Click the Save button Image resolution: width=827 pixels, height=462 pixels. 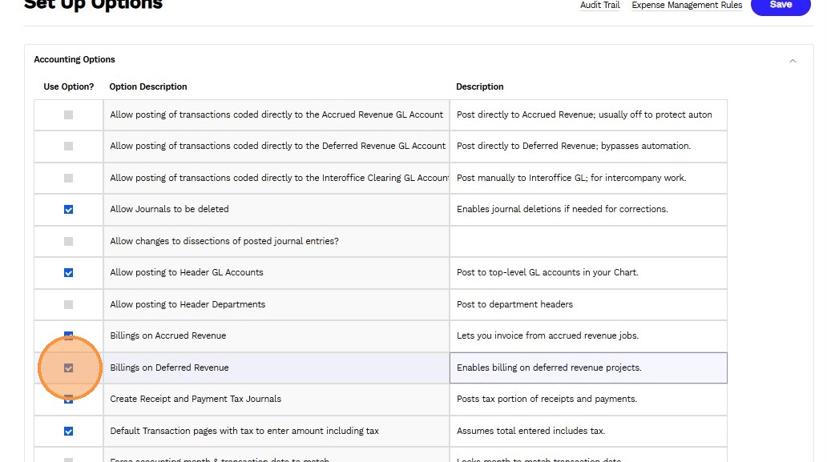pyautogui.click(x=780, y=6)
